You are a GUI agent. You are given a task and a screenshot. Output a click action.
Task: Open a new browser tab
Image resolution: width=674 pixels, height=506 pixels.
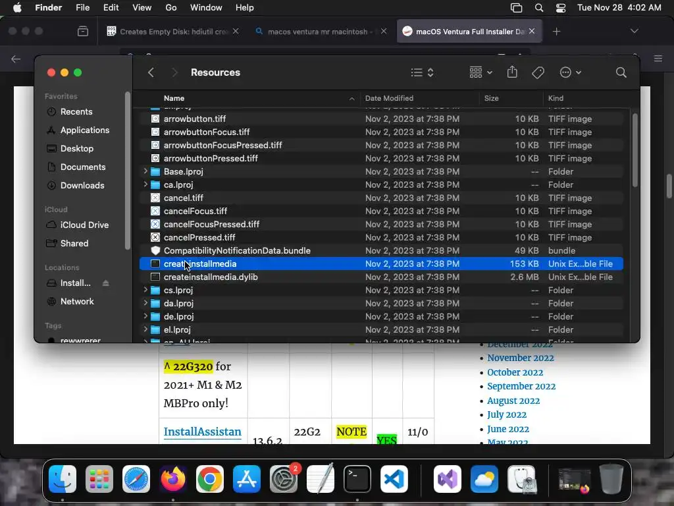556,32
